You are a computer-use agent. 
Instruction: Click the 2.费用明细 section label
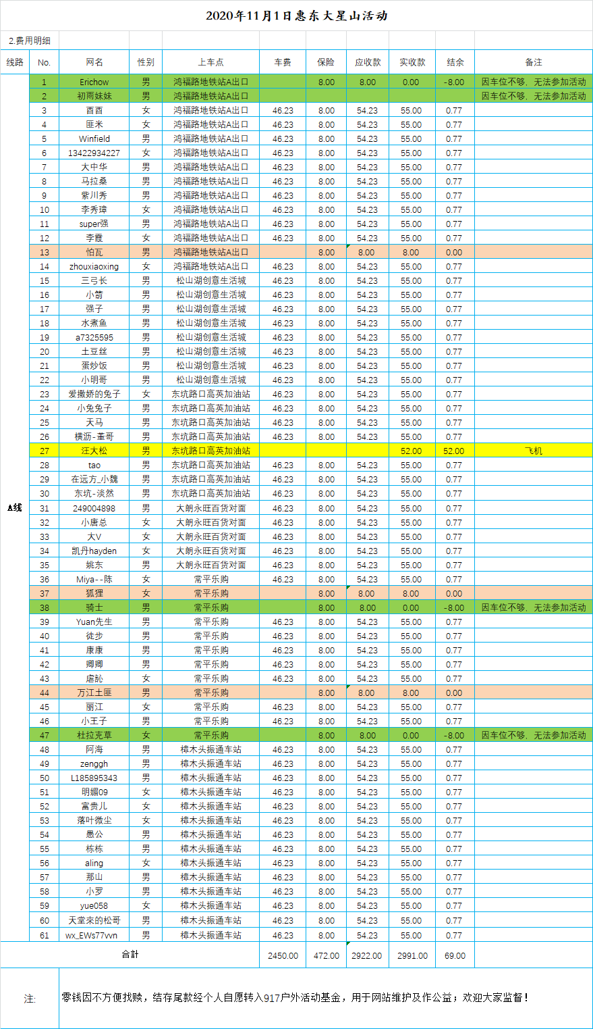click(30, 41)
